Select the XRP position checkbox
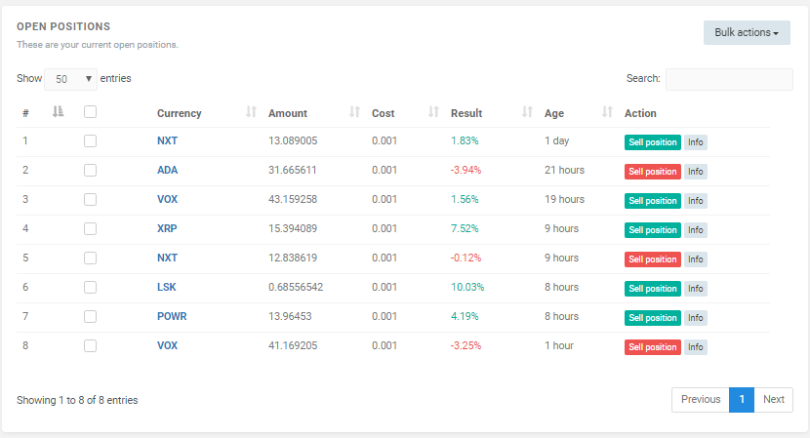Image resolution: width=810 pixels, height=438 pixels. [x=90, y=228]
